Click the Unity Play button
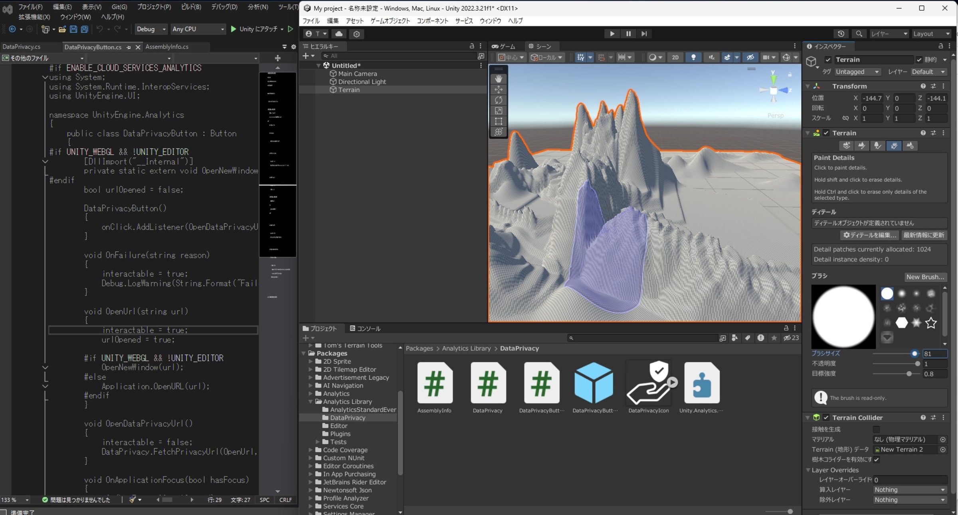The height and width of the screenshot is (515, 958). coord(612,34)
